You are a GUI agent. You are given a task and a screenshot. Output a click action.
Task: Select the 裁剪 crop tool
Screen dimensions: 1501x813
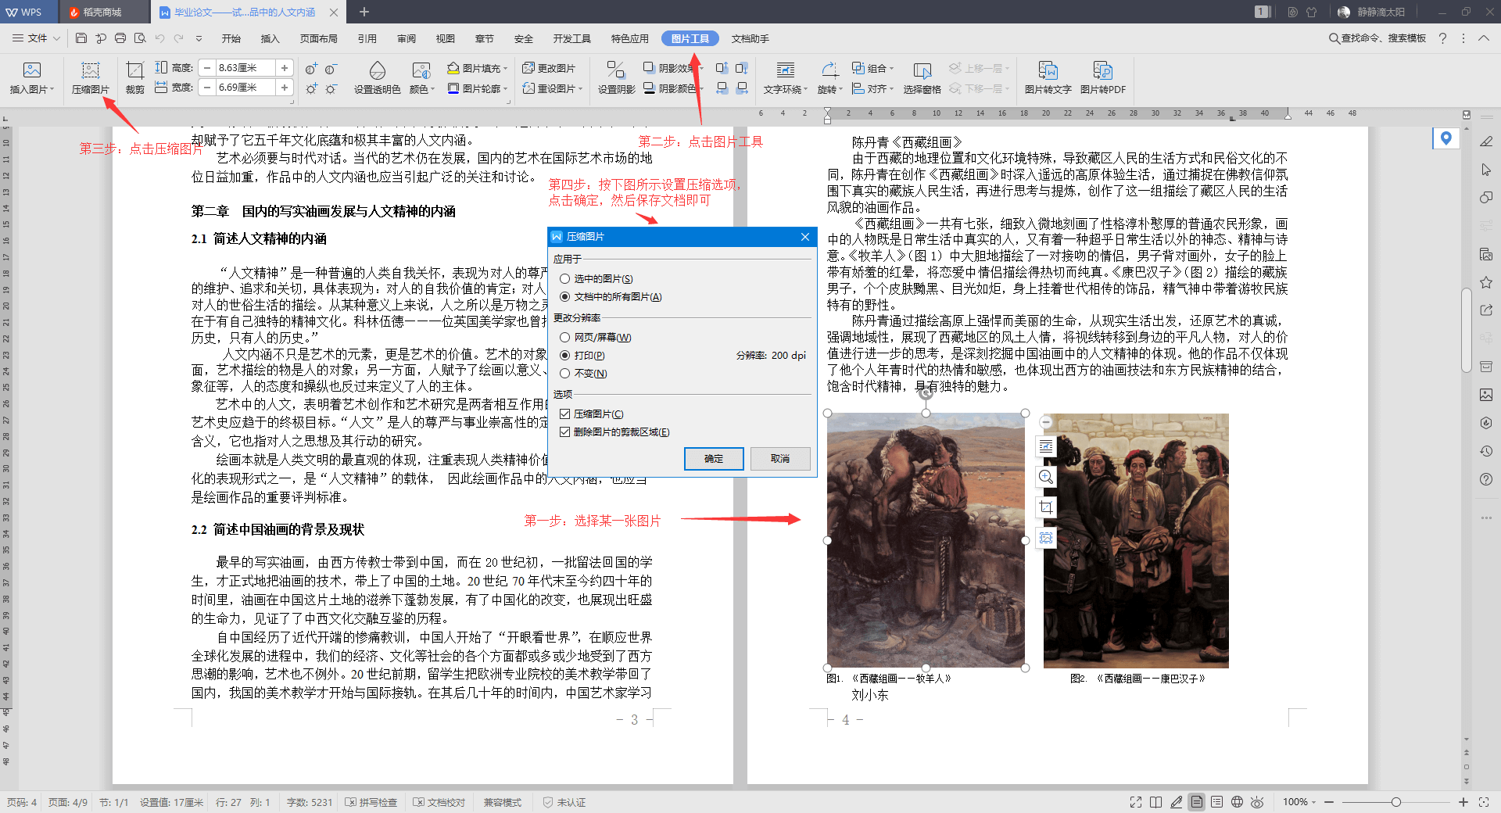tap(135, 78)
